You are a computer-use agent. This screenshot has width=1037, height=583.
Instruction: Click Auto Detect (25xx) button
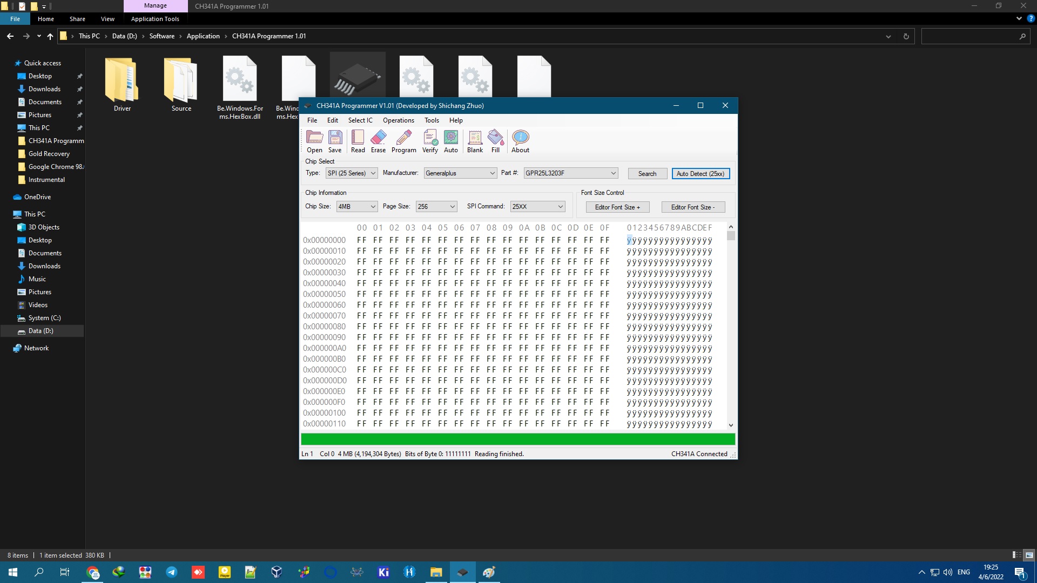[701, 174]
